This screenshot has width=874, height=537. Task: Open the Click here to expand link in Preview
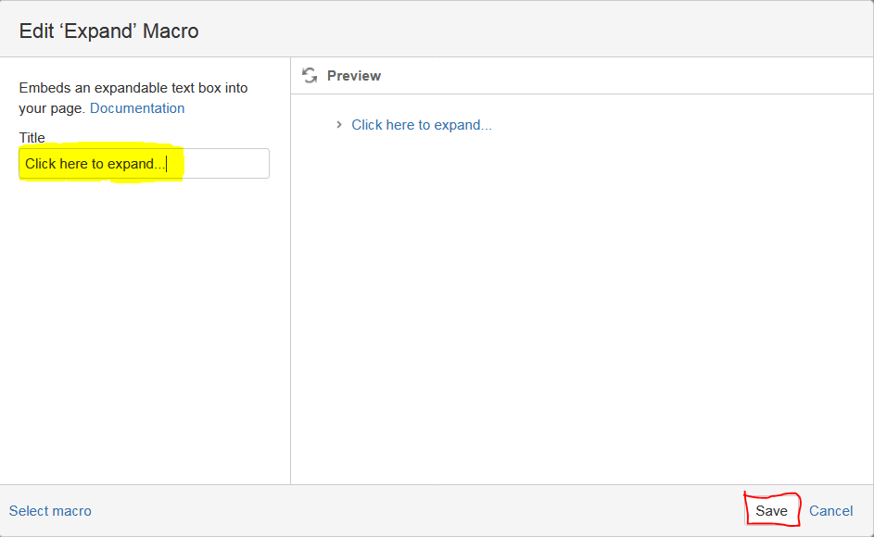(x=422, y=125)
